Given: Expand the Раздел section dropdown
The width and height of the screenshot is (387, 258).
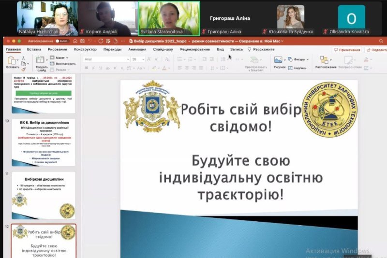Looking at the screenshot, I should [x=68, y=70].
